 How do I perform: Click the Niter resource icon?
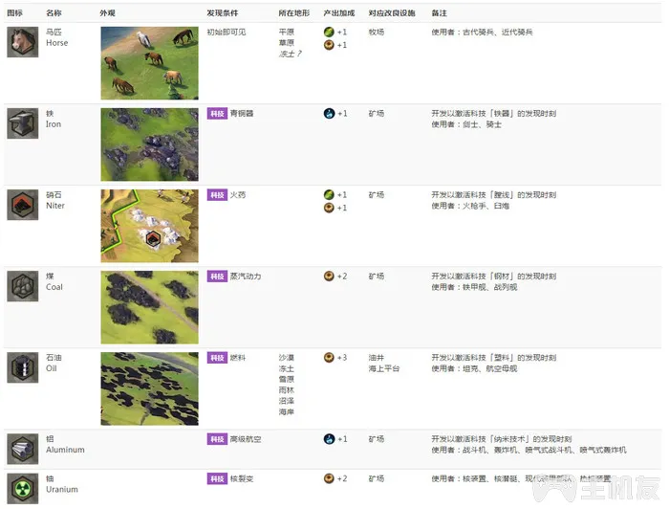(23, 205)
